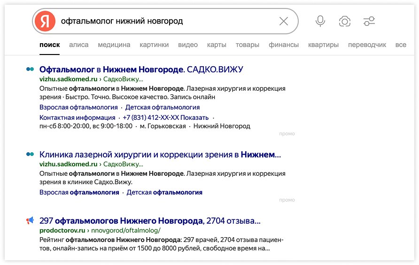Open the карты tab

tap(217, 45)
